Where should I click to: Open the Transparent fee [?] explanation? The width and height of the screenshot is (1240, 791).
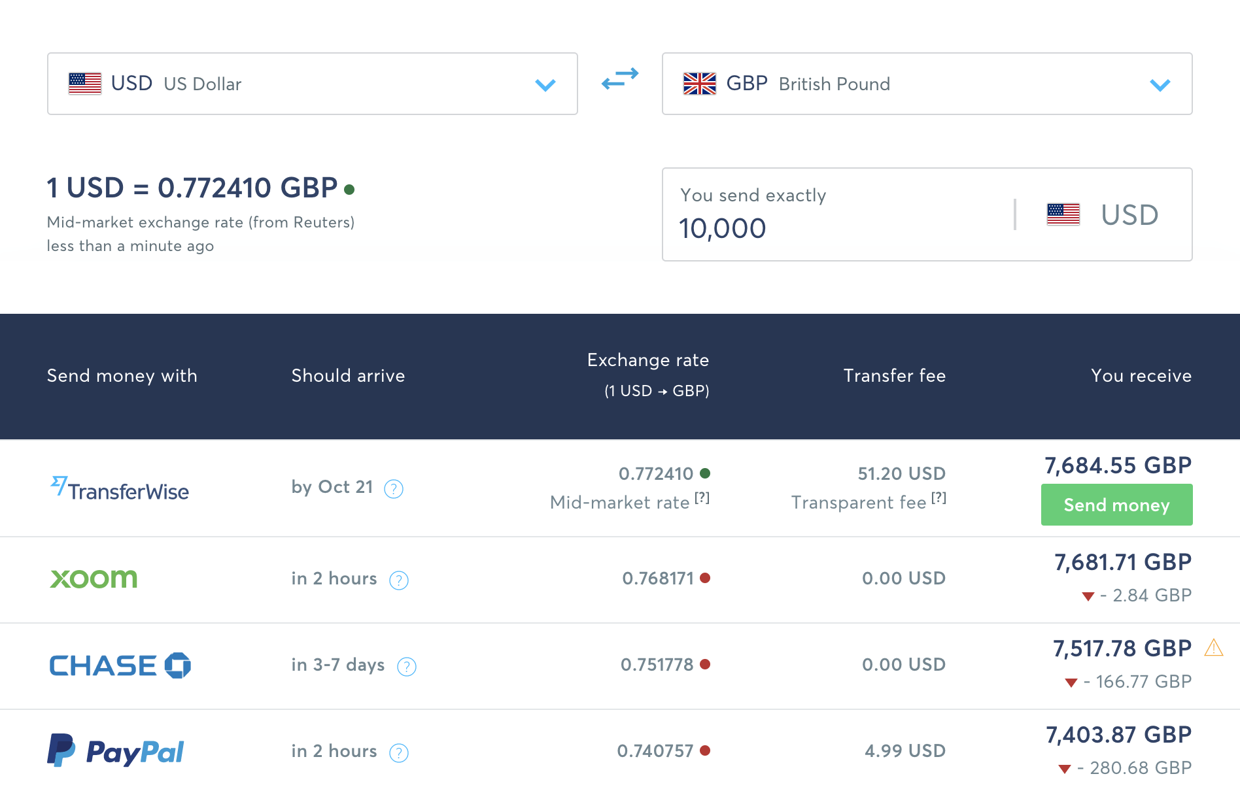pyautogui.click(x=939, y=498)
